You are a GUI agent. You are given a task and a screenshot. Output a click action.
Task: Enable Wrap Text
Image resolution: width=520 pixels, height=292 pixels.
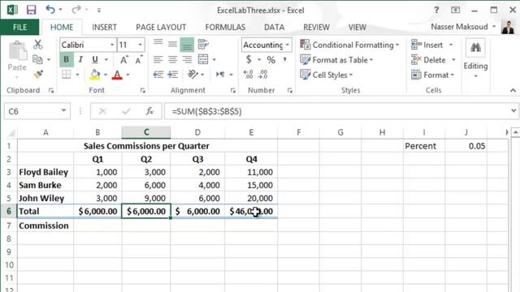click(203, 44)
